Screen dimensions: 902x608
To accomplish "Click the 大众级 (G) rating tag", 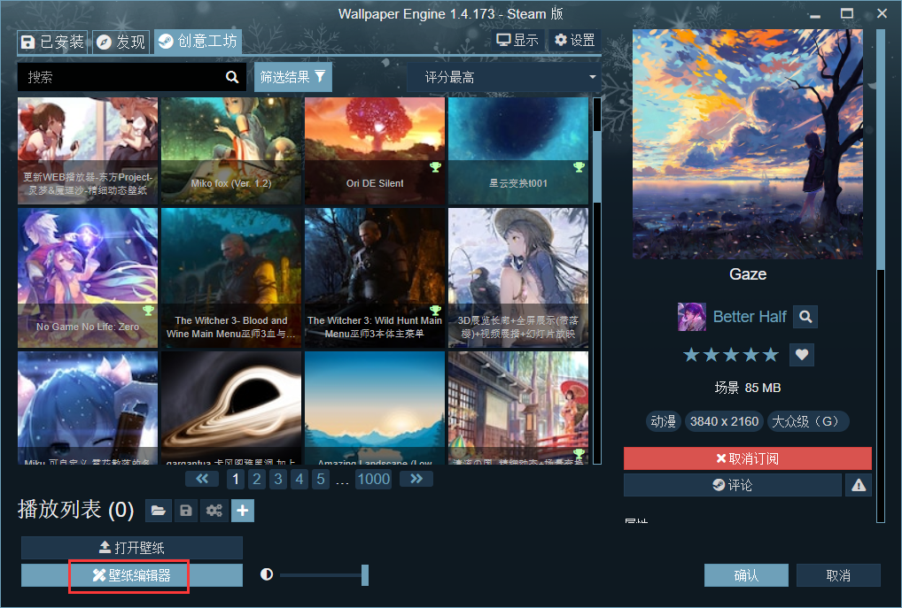I will (x=807, y=421).
